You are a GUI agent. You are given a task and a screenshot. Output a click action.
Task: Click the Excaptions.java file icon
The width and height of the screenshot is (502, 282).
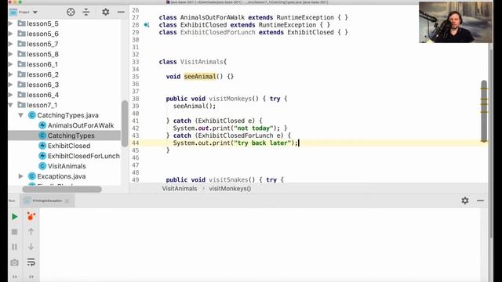(31, 176)
